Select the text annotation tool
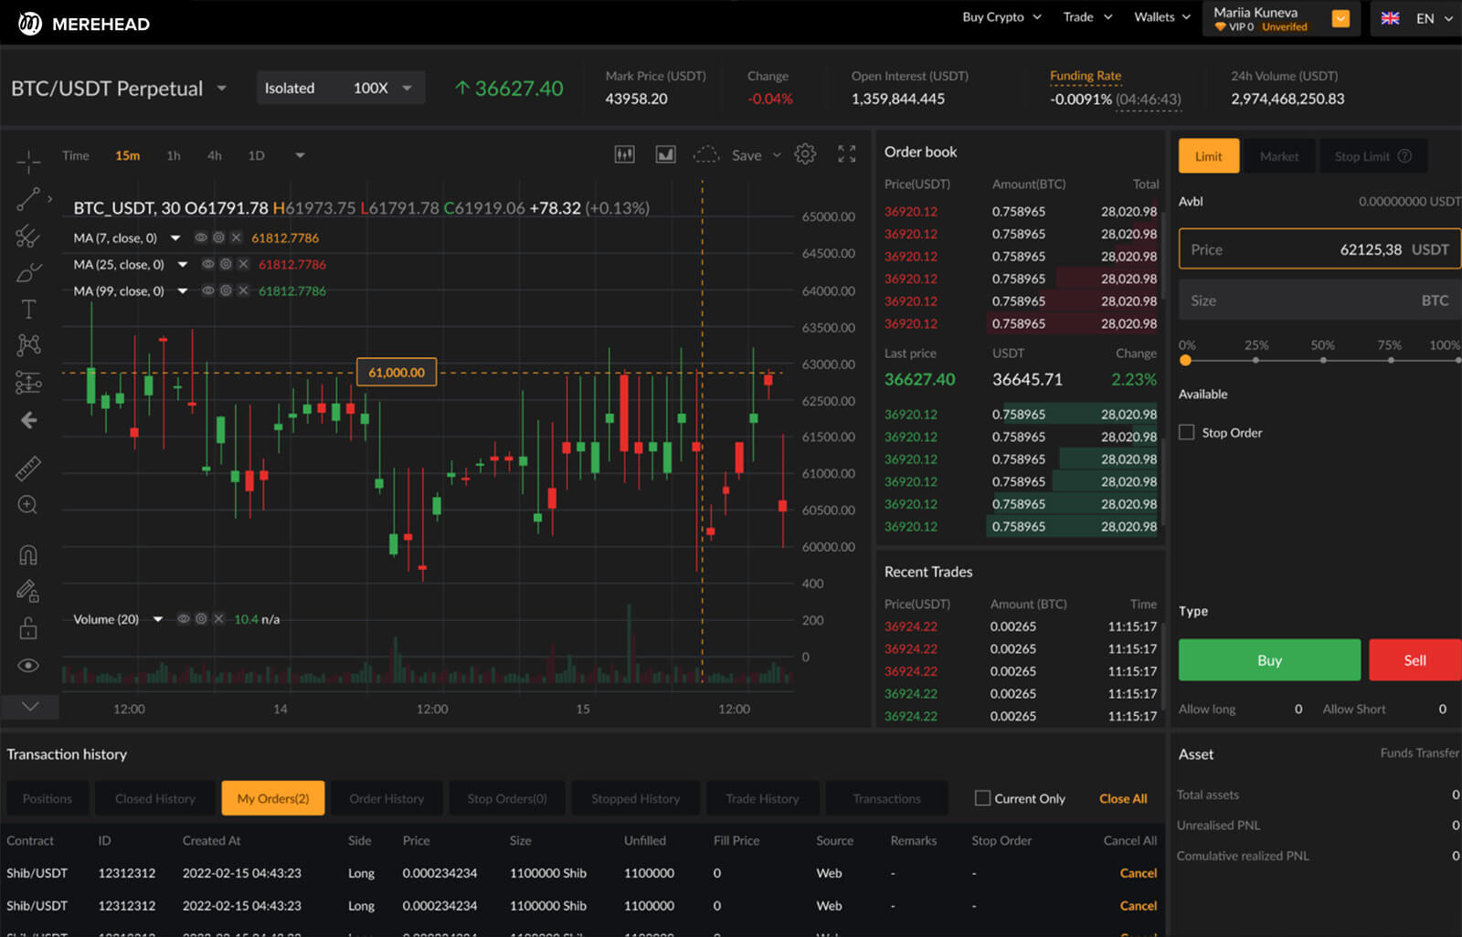1462x937 pixels. (x=28, y=310)
